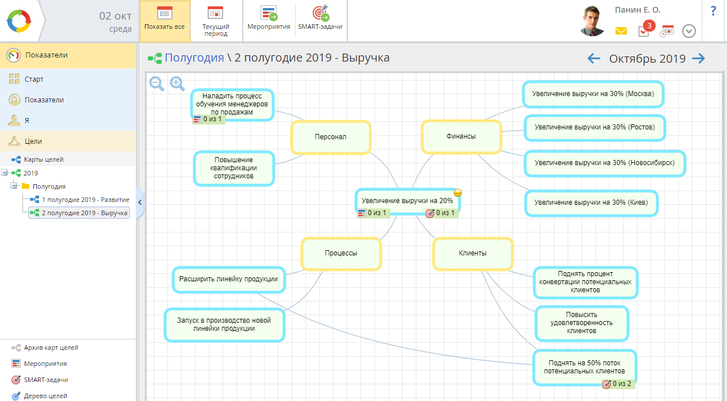Open the mail envelope icon

[621, 31]
